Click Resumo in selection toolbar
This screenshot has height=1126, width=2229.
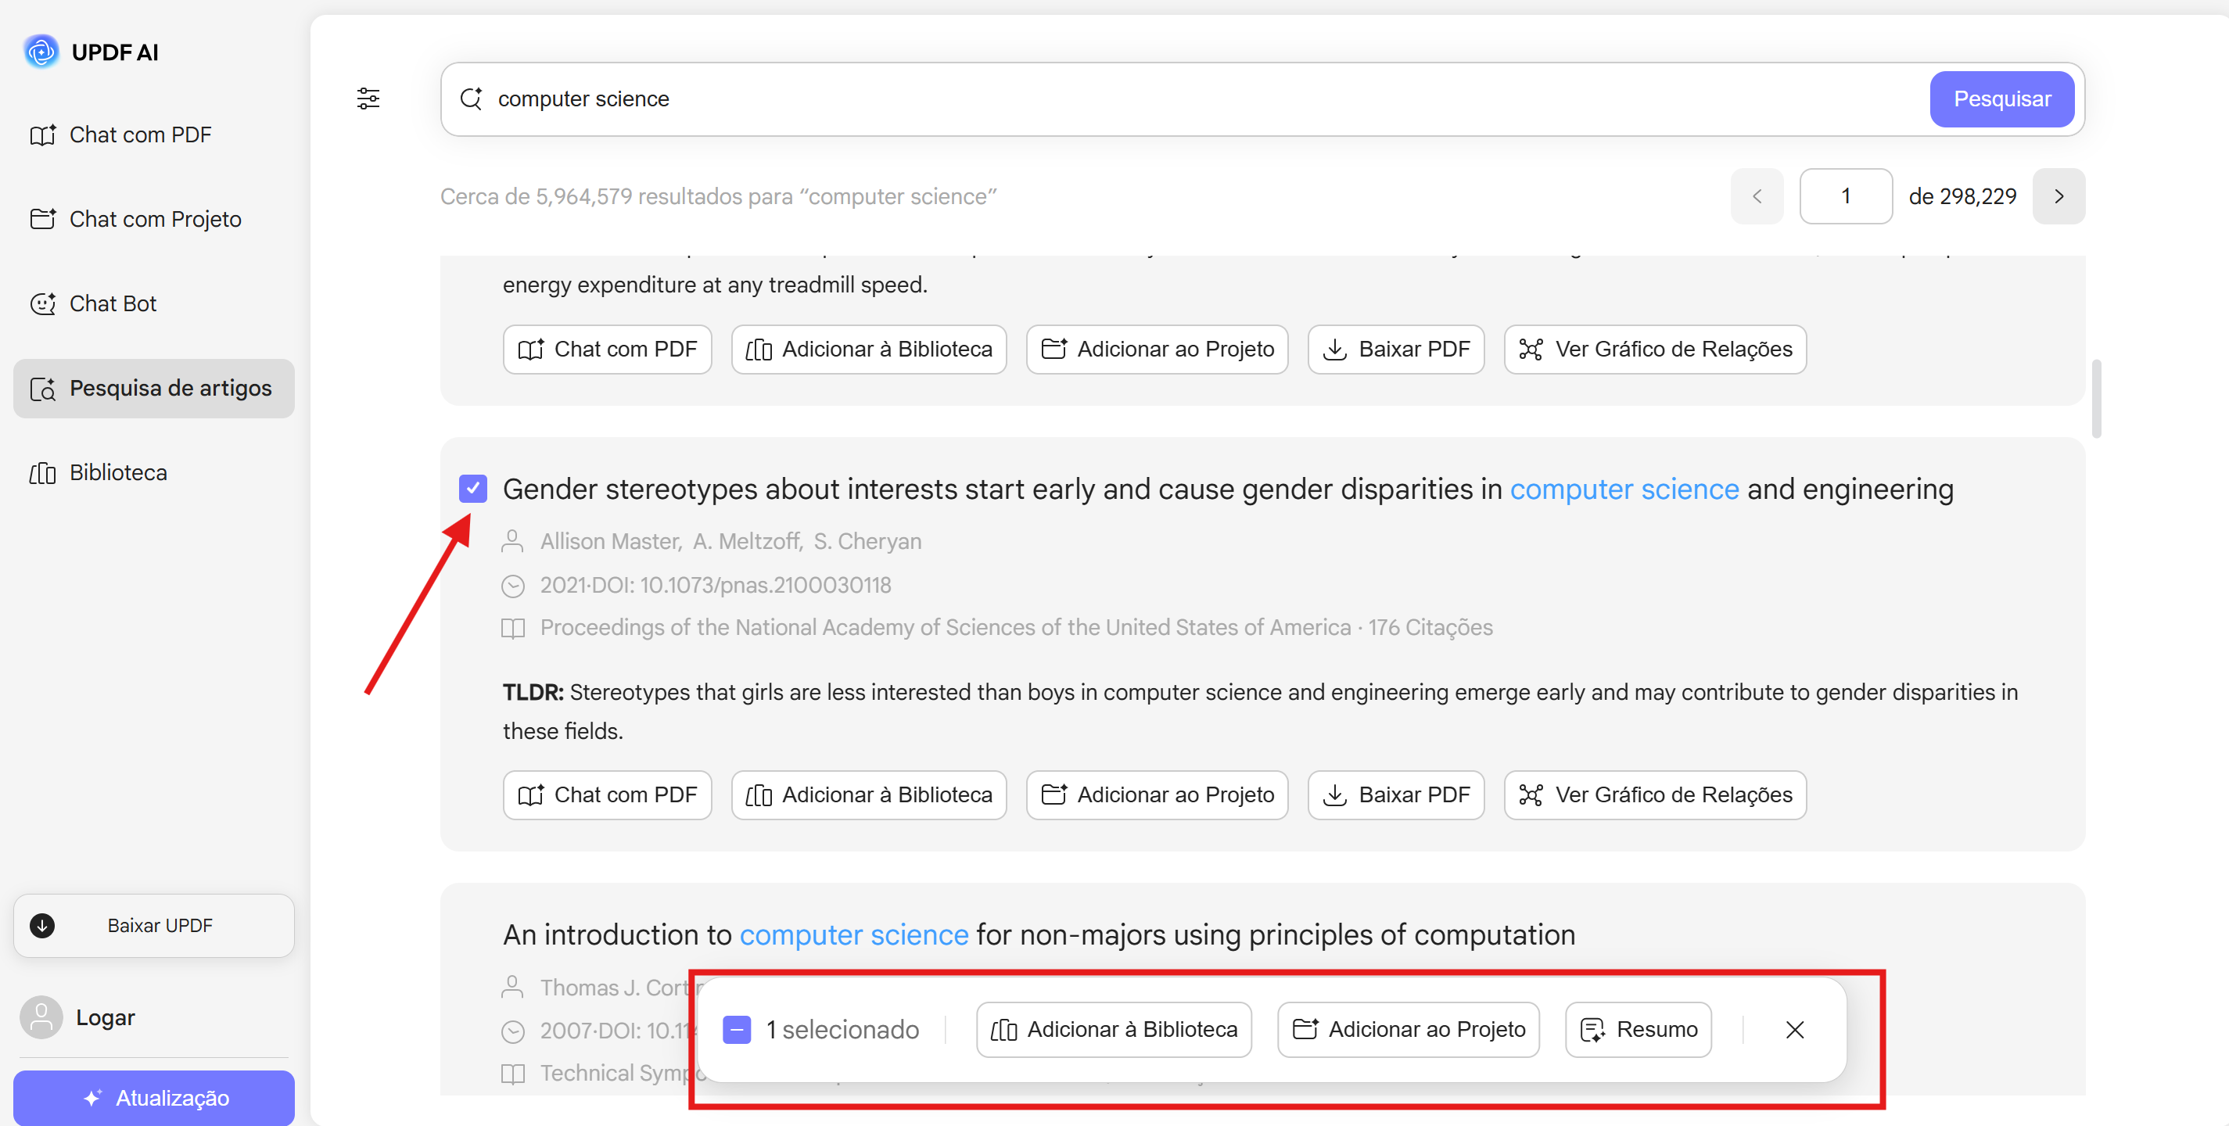coord(1638,1029)
